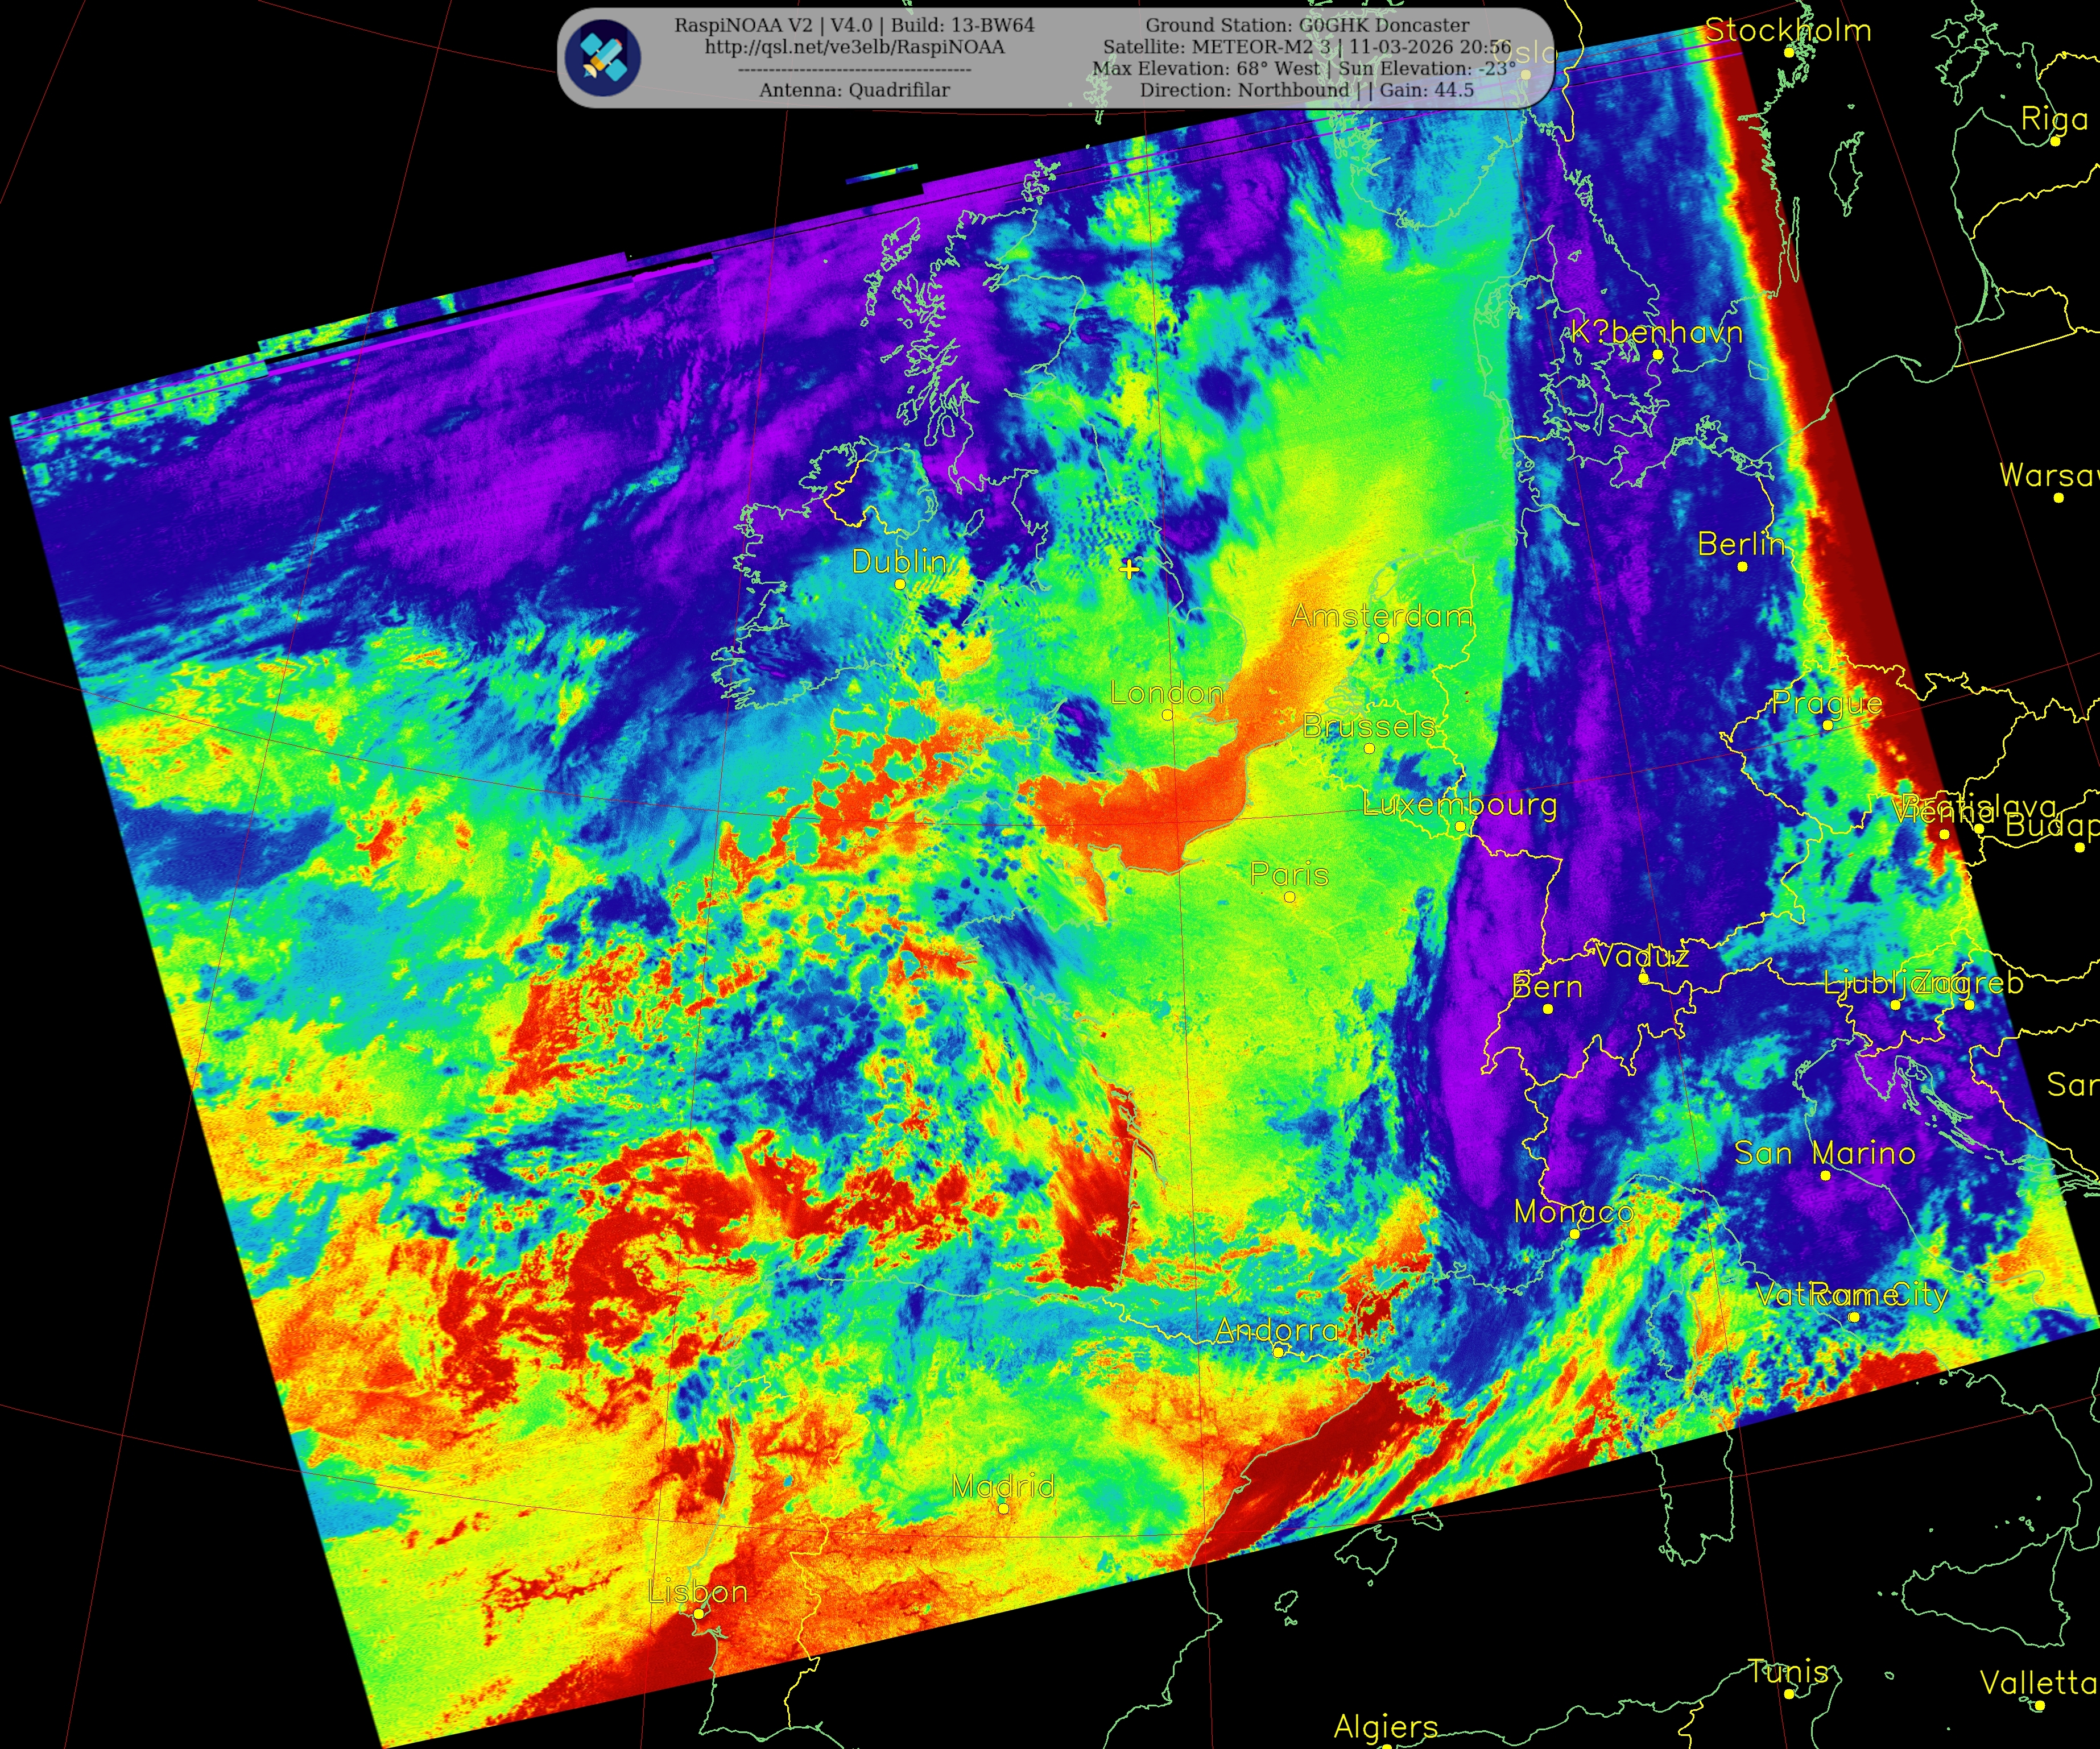Click the Ground Station G0GHK Doncaster text
The image size is (2100, 1749).
1307,25
